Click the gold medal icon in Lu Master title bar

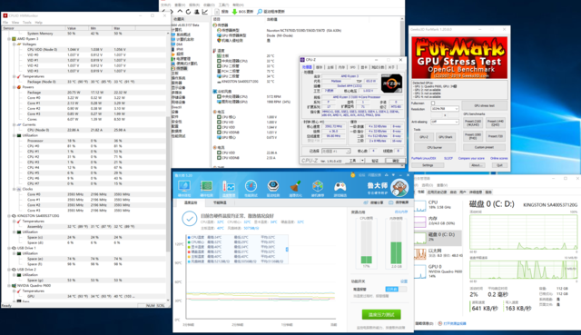point(352,174)
